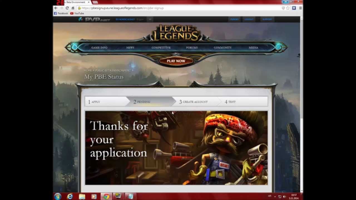Viewport: 356px width, 200px height.
Task: Click the Logout button in the top bar
Action: (x=249, y=19)
